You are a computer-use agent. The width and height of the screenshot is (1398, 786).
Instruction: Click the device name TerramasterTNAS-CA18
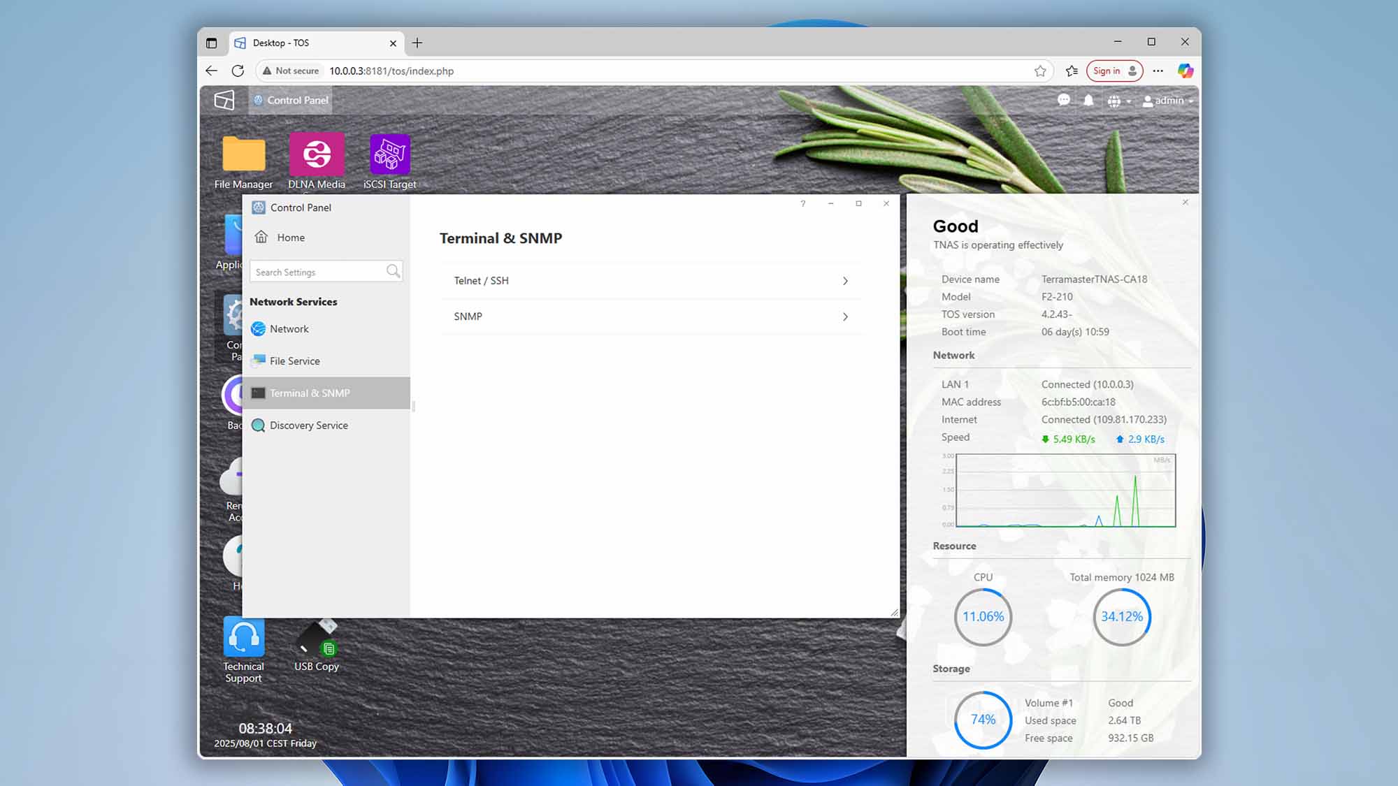click(1095, 279)
